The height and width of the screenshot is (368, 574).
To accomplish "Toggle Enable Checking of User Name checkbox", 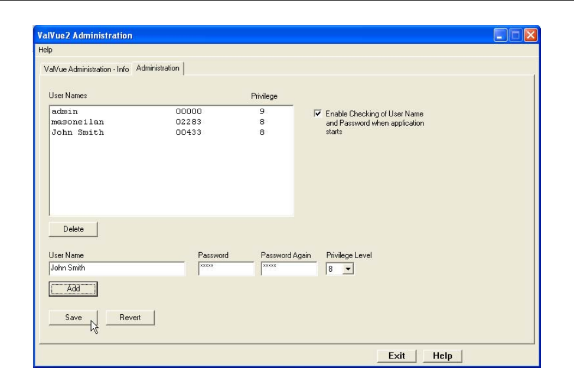I will pos(318,113).
